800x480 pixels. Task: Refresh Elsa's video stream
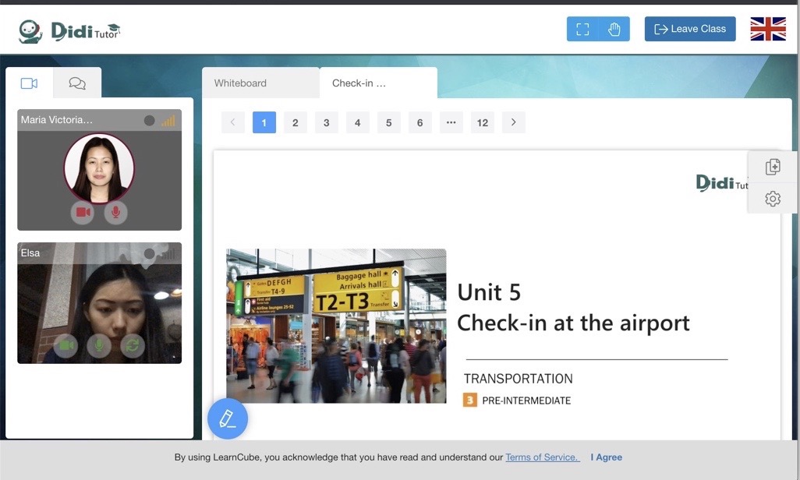point(132,346)
